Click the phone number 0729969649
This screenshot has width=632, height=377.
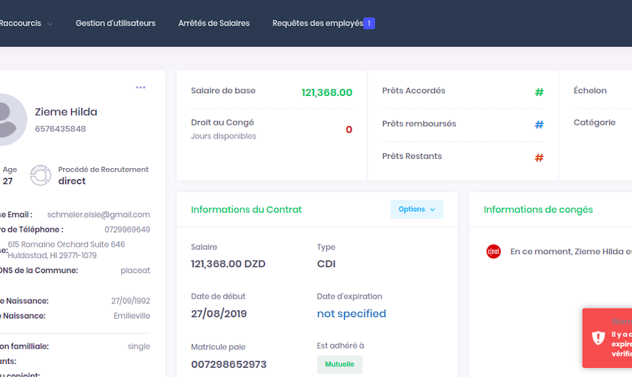tap(127, 230)
